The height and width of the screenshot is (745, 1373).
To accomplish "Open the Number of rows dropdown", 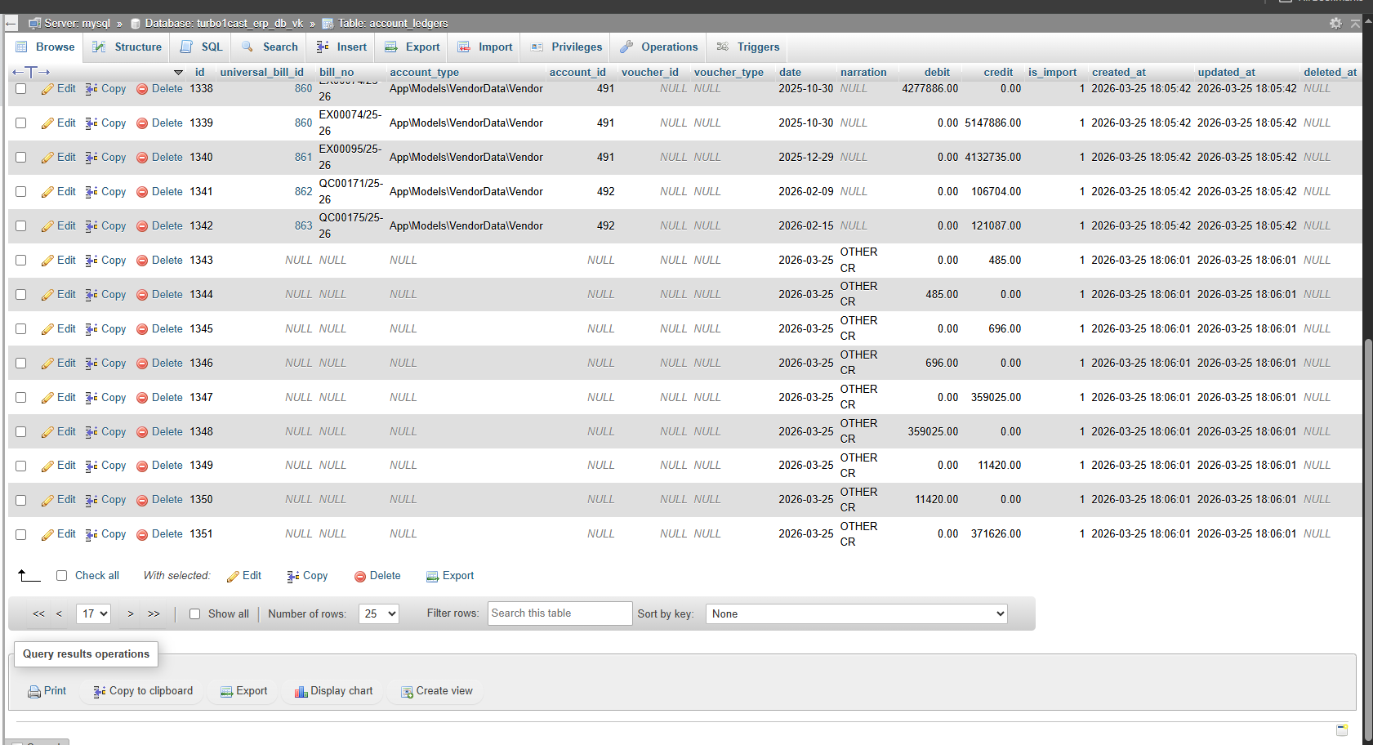I will (378, 613).
